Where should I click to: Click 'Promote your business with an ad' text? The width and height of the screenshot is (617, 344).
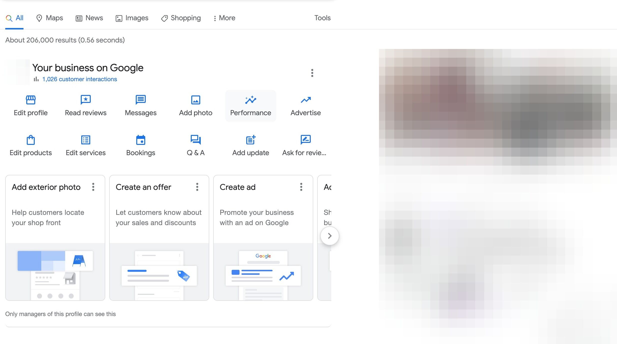coord(257,218)
